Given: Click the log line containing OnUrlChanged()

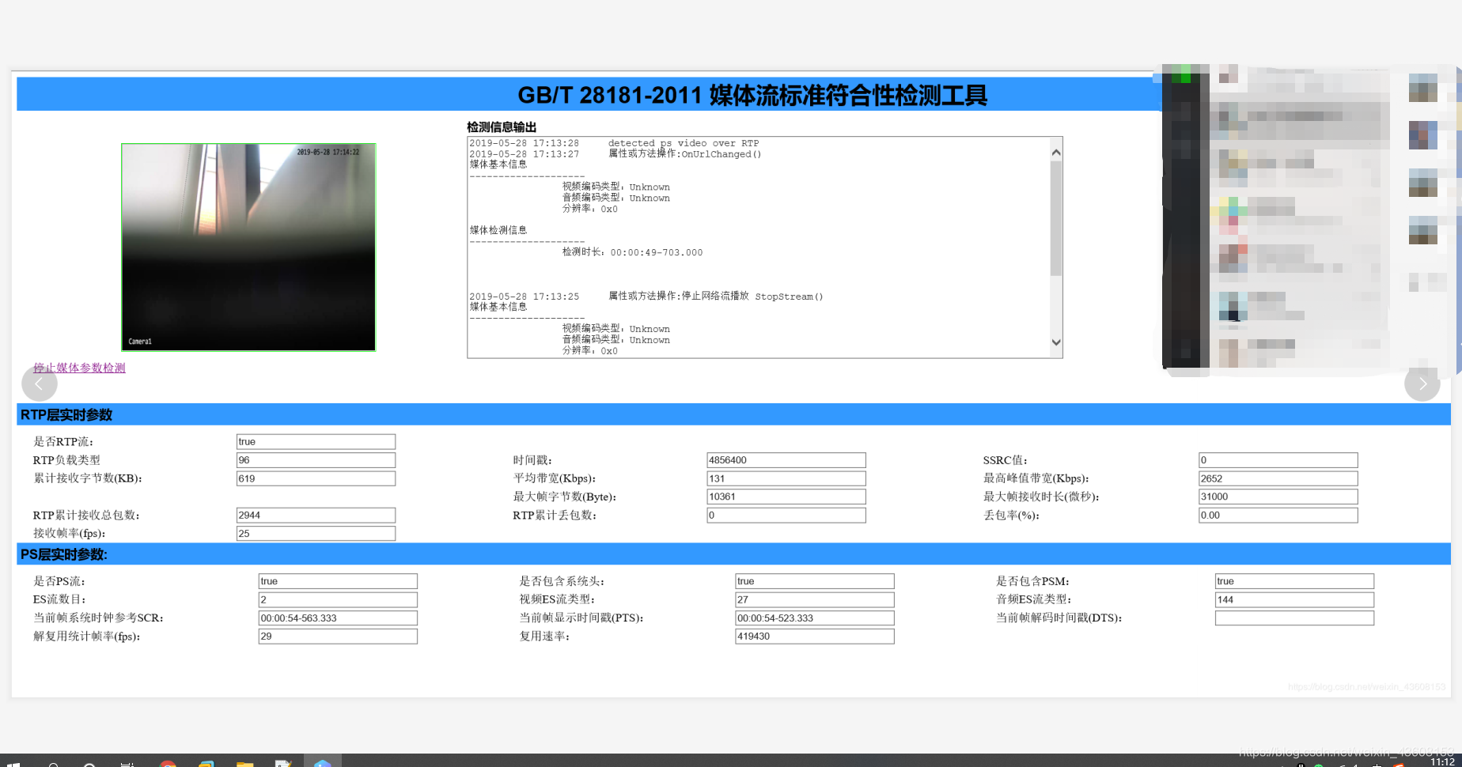Looking at the screenshot, I should point(615,154).
